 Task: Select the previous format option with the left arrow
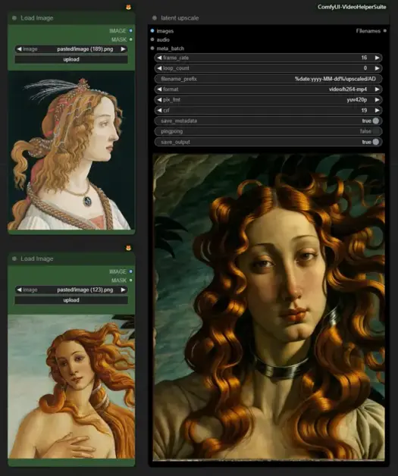pos(159,89)
